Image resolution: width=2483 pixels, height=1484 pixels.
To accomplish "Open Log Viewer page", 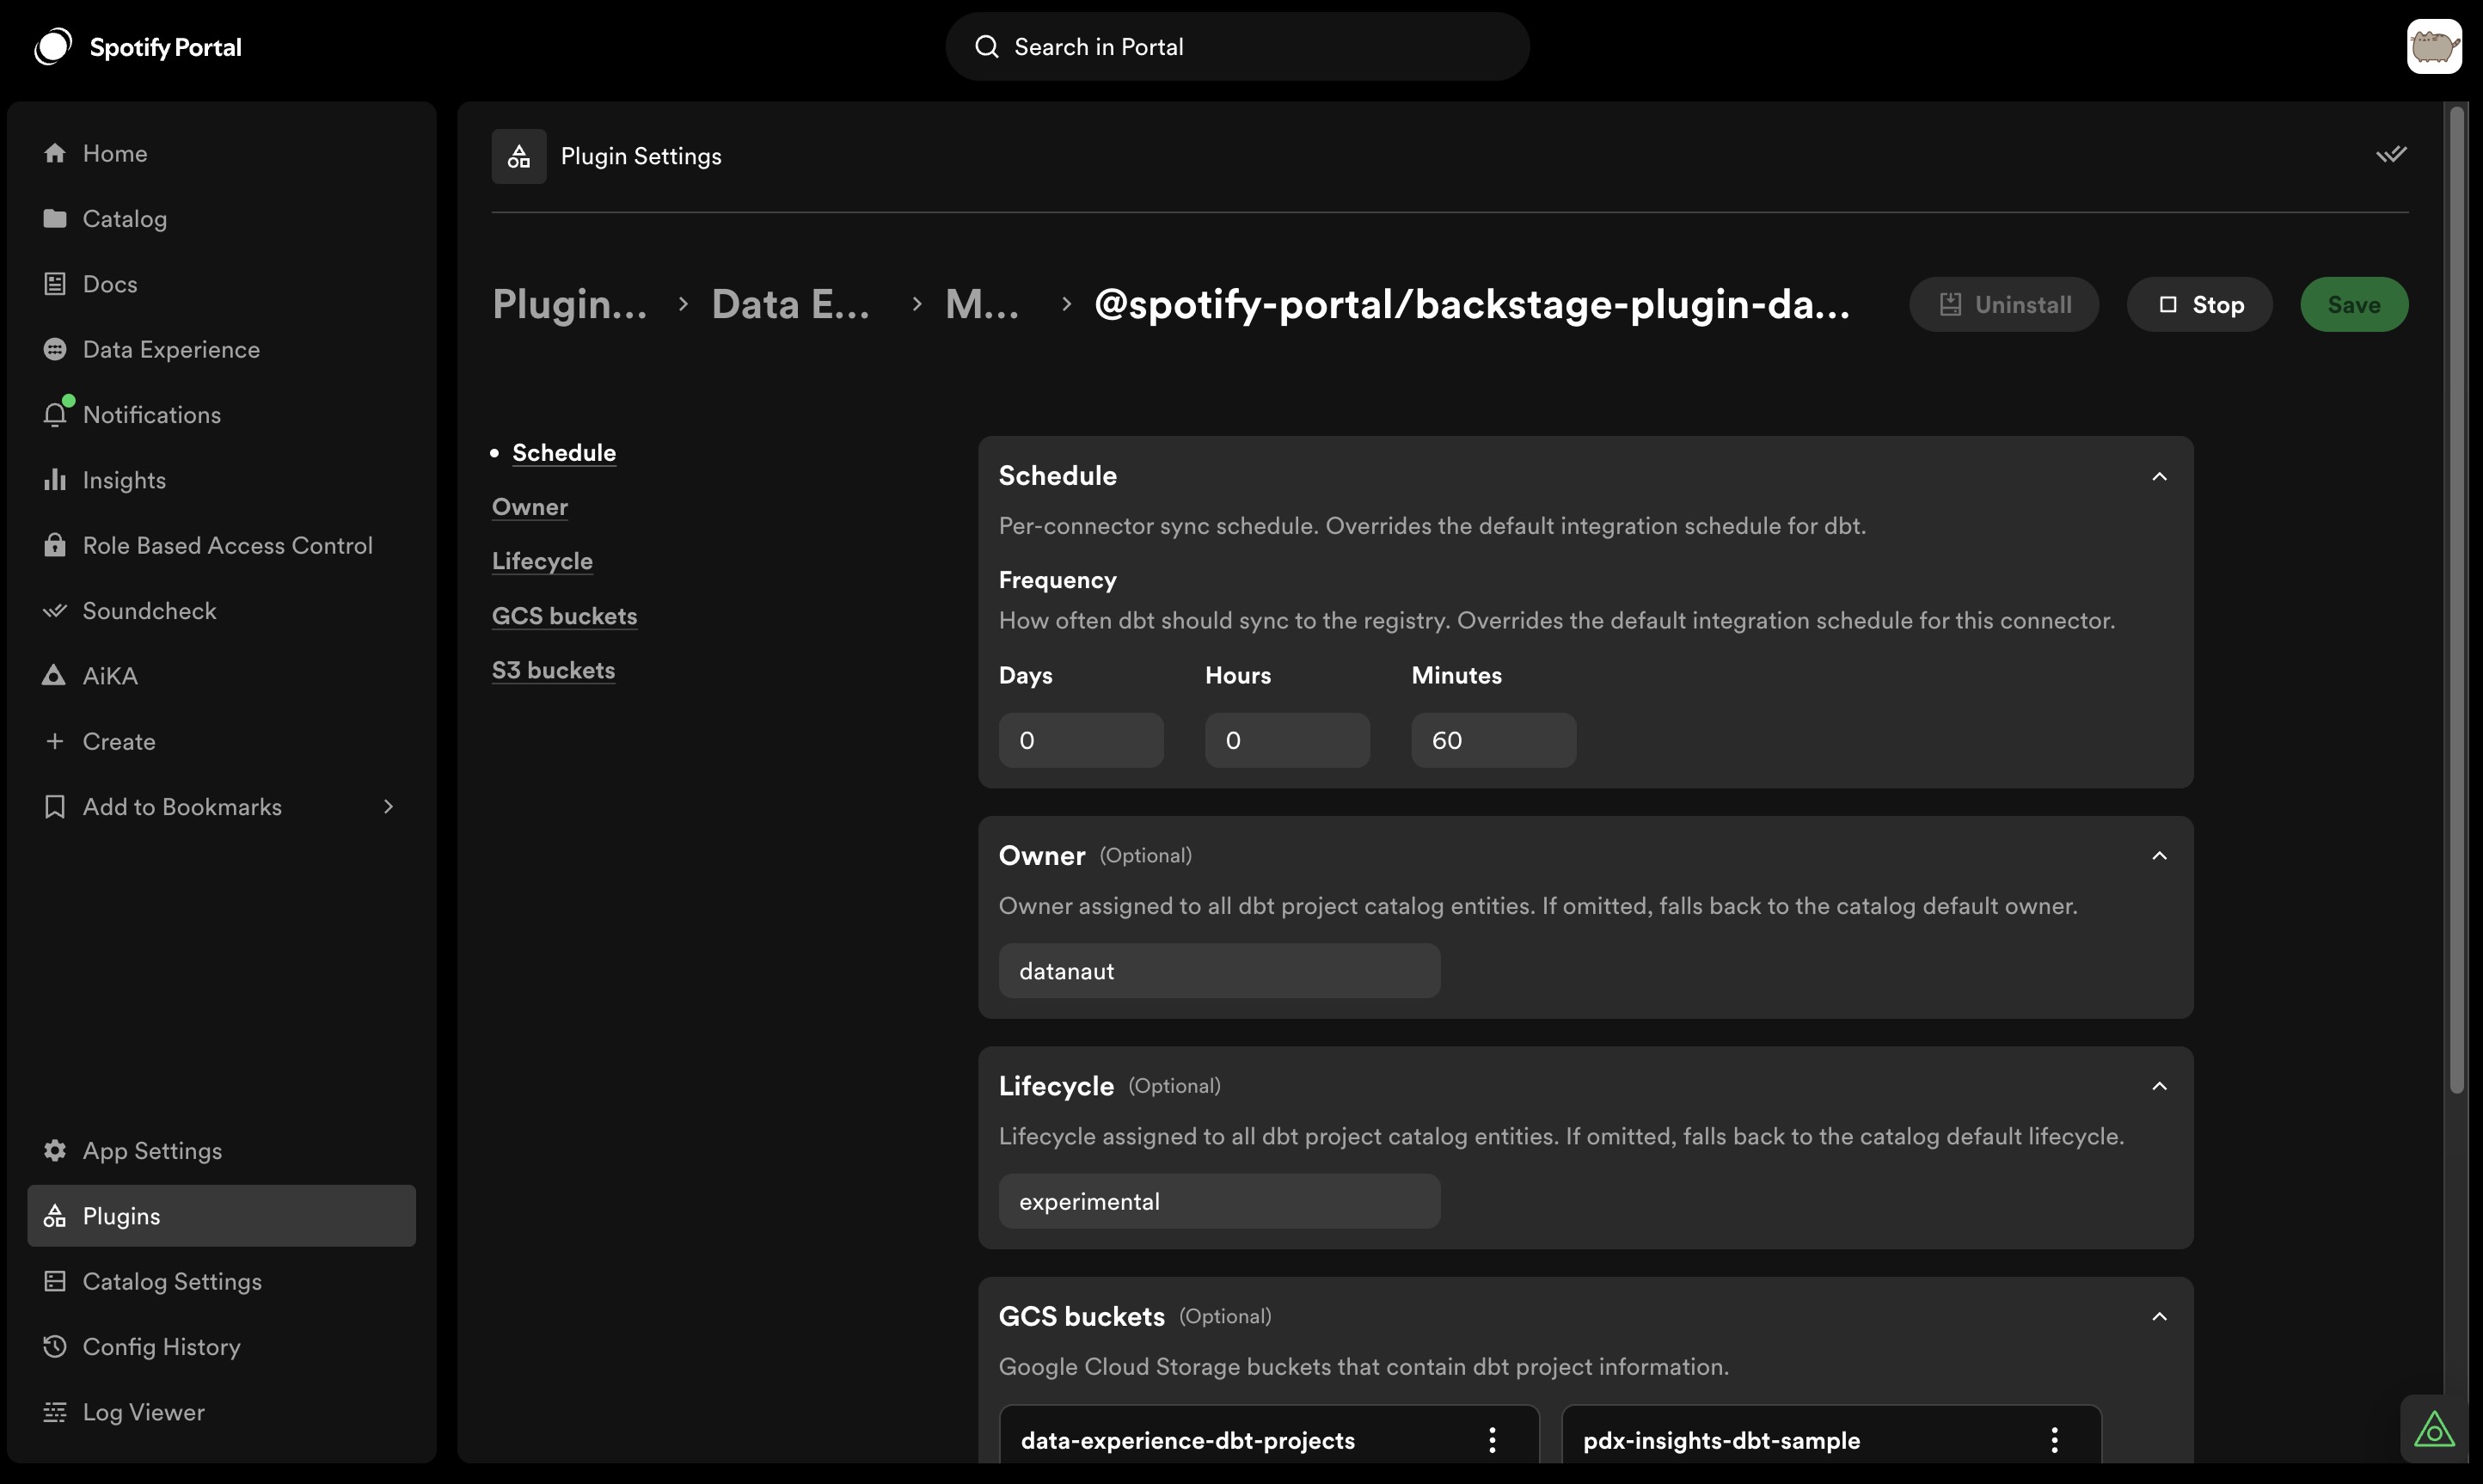I will (x=222, y=1412).
